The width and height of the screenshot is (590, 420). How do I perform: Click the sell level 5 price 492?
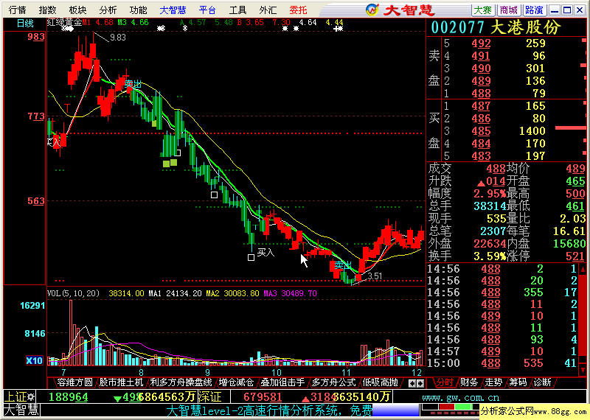tap(481, 43)
